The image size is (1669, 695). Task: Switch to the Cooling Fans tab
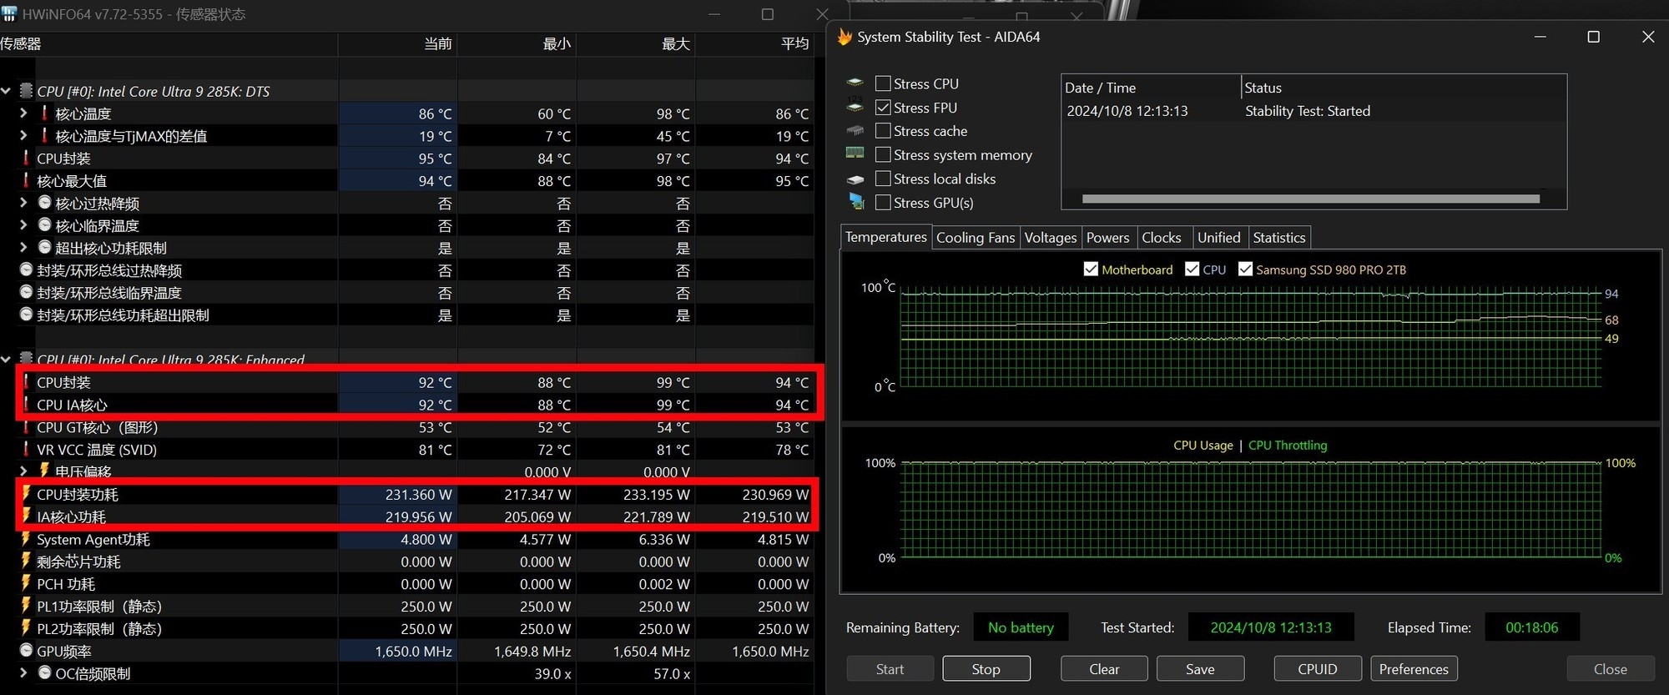(975, 238)
